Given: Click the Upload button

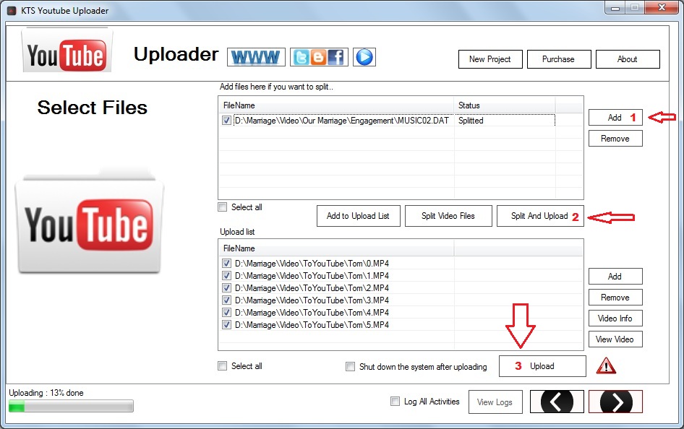Looking at the screenshot, I should click(542, 366).
